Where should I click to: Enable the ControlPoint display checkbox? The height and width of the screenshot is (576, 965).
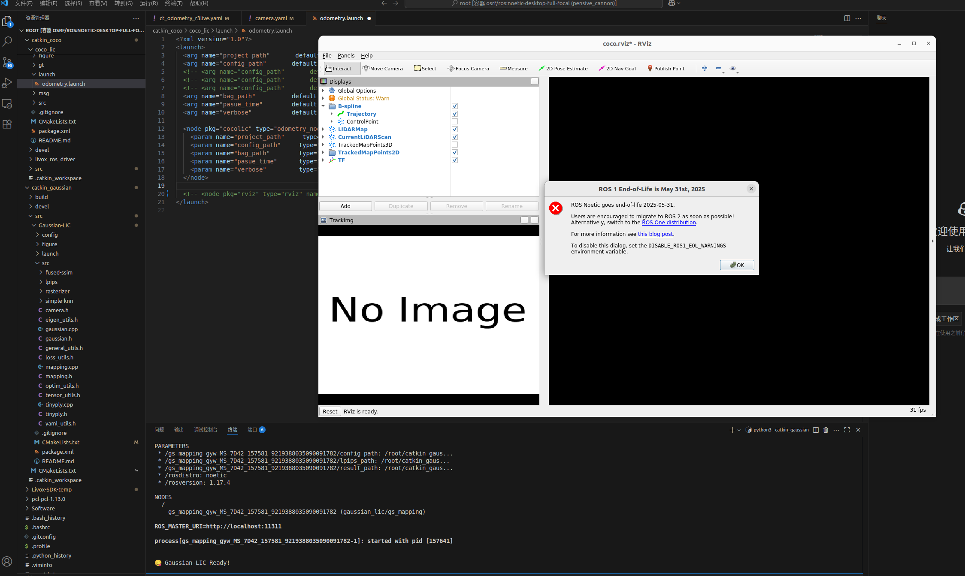(x=455, y=122)
